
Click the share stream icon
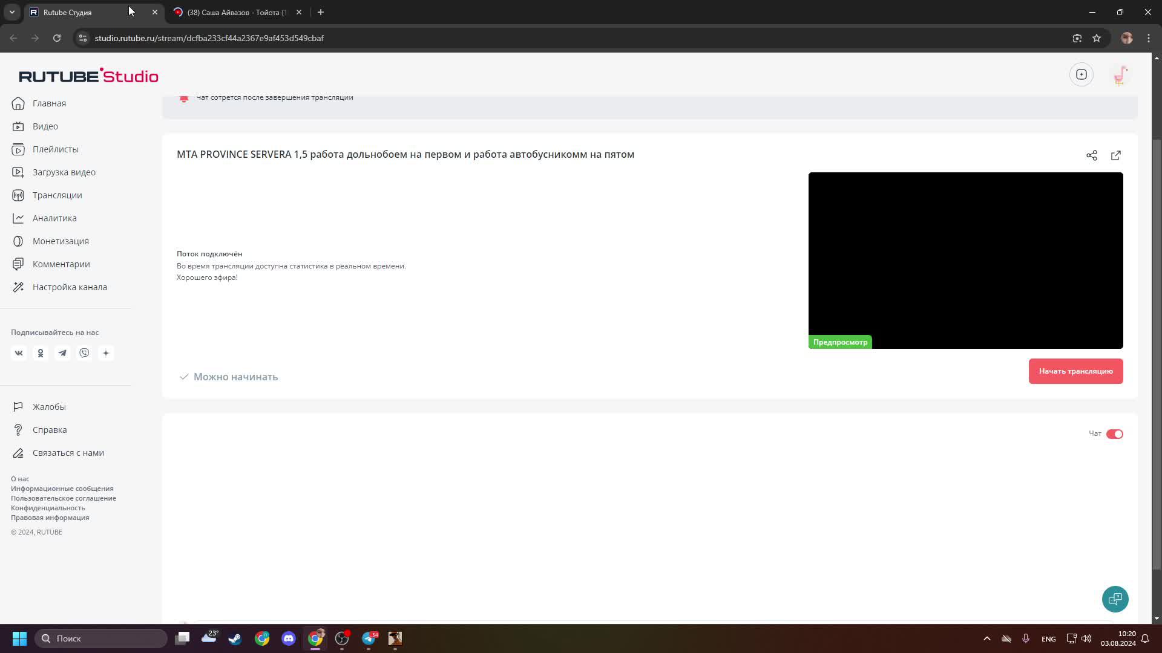[1091, 155]
